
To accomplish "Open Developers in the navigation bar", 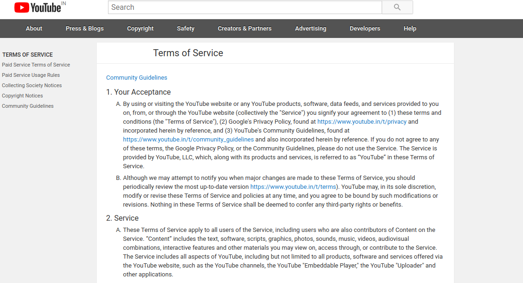I will [365, 28].
